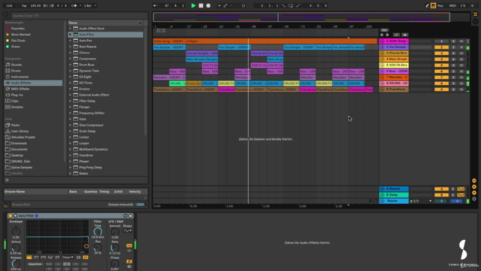This screenshot has height=271, width=481.
Task: Click the browser search field
Action: coord(79,15)
